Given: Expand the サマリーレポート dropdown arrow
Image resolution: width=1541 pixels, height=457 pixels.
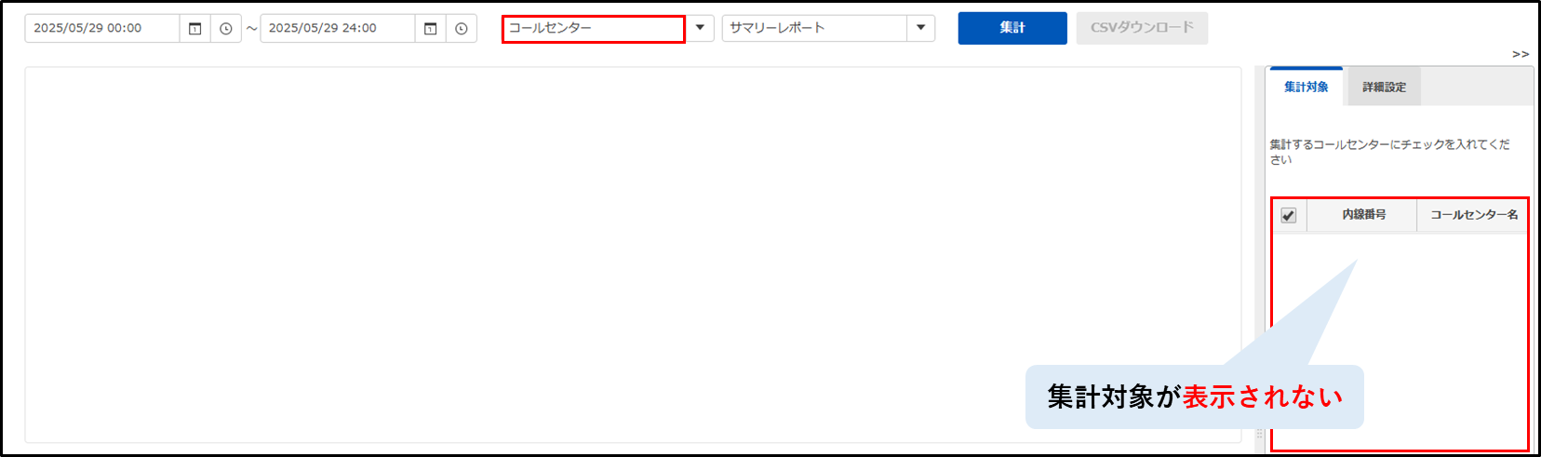Looking at the screenshot, I should (921, 29).
